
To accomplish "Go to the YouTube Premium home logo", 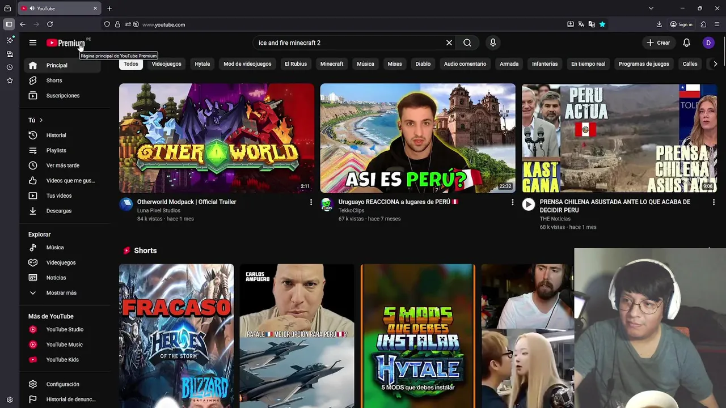I will pyautogui.click(x=66, y=43).
